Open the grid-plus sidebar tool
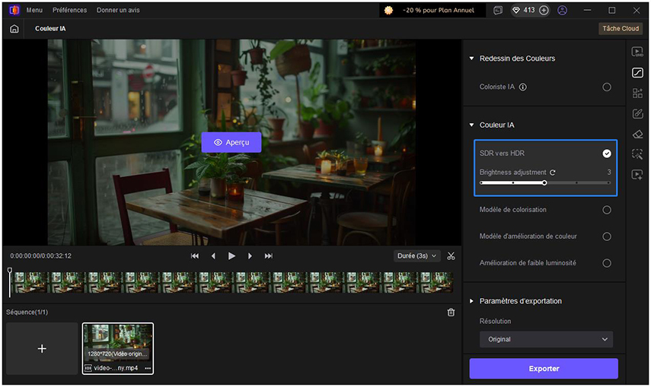The width and height of the screenshot is (651, 387). (x=637, y=93)
